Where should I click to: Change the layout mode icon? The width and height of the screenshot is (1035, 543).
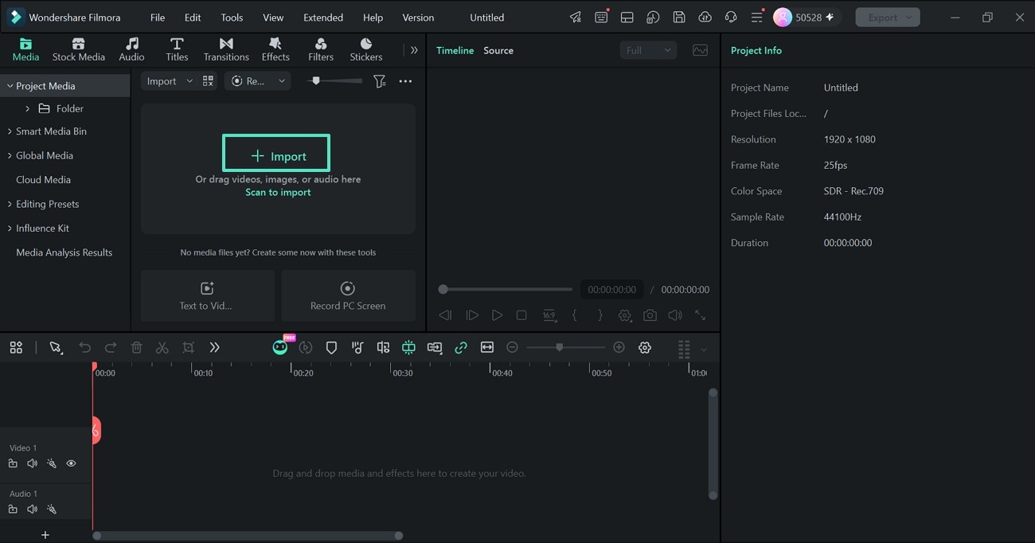627,18
